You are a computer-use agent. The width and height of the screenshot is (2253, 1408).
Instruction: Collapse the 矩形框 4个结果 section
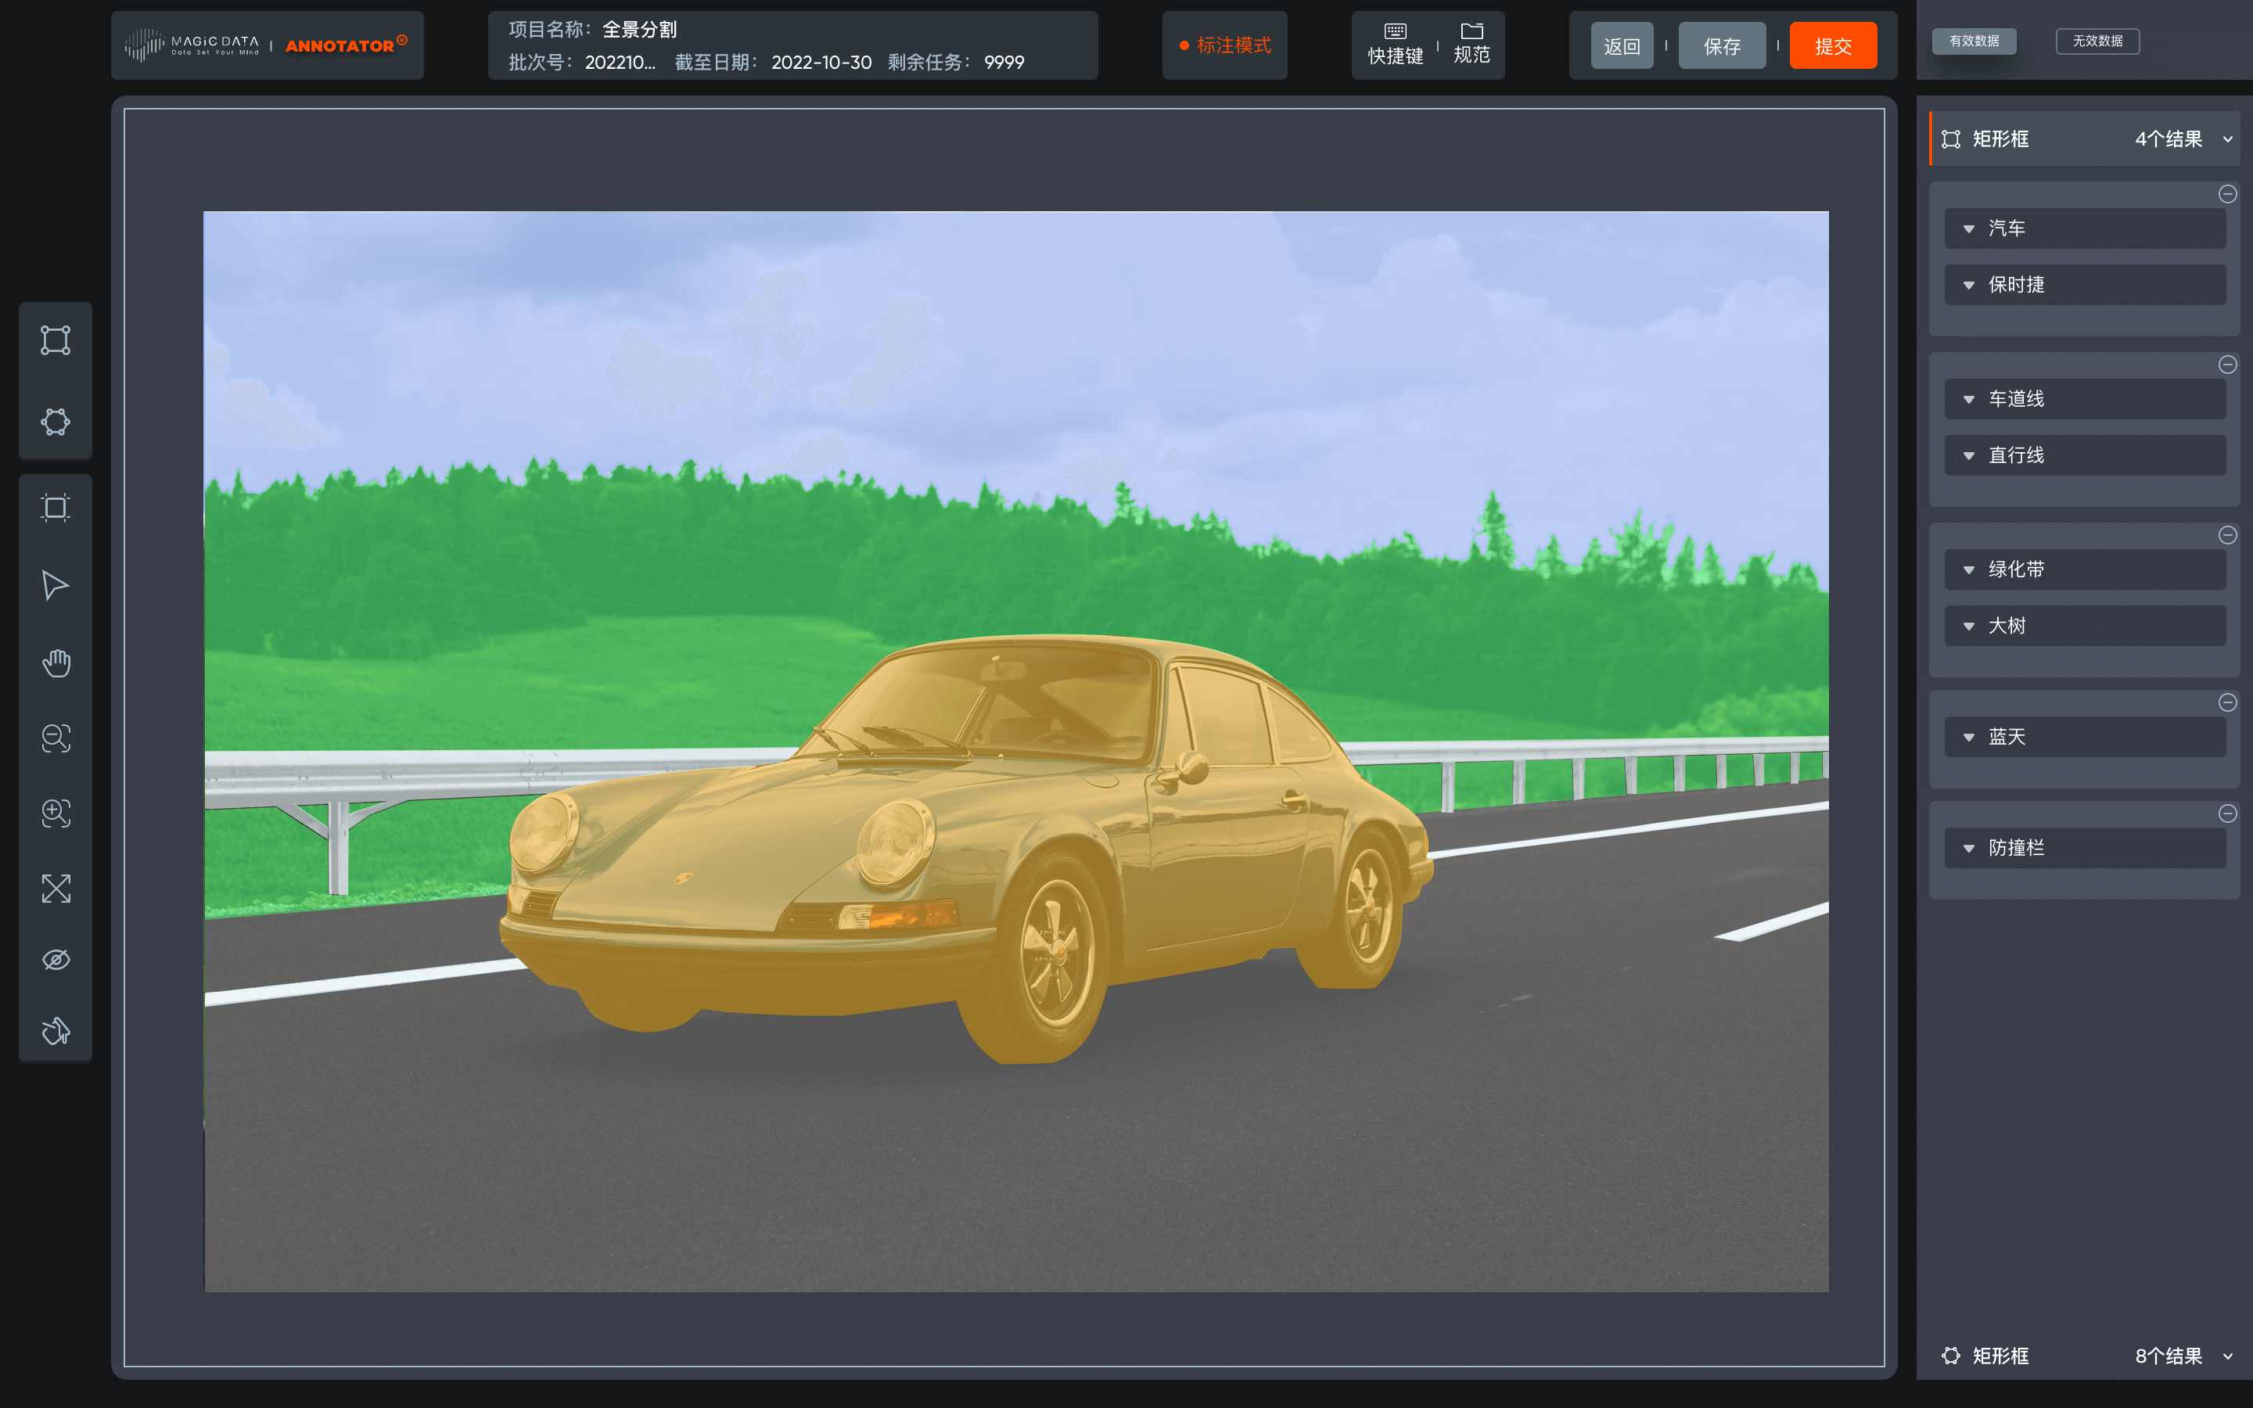(2227, 140)
